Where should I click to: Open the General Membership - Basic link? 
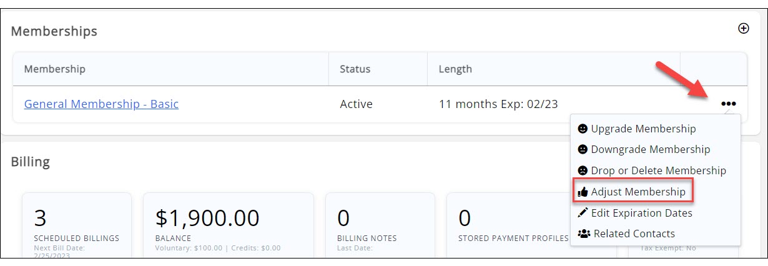pos(101,104)
